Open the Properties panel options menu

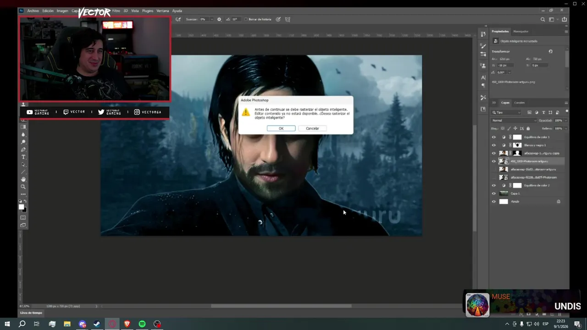pyautogui.click(x=566, y=32)
